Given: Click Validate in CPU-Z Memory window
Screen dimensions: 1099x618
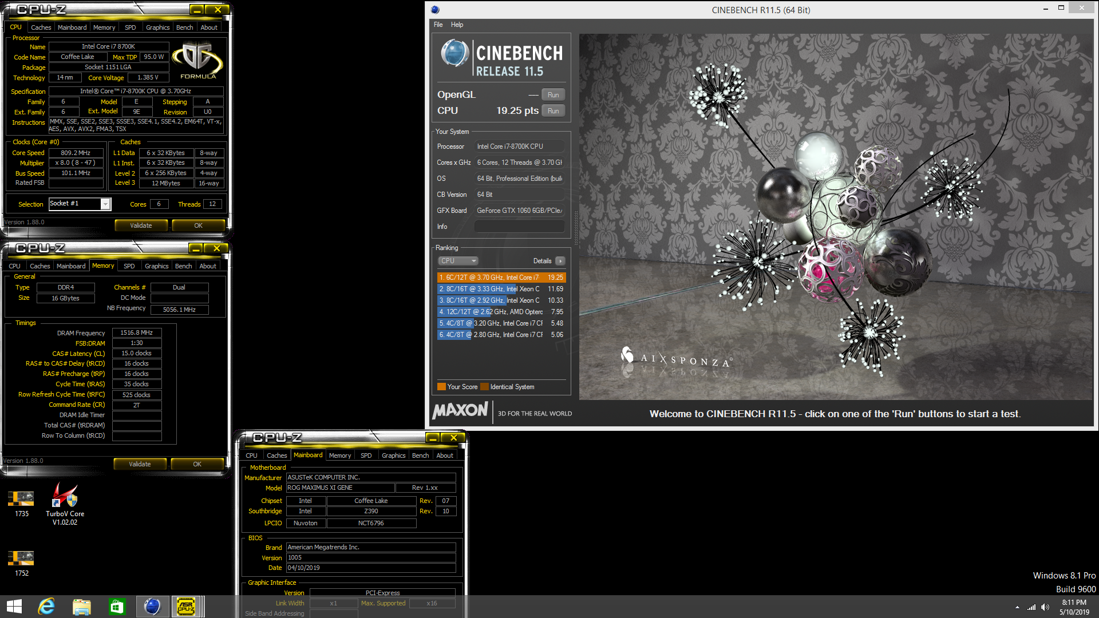Looking at the screenshot, I should [140, 464].
